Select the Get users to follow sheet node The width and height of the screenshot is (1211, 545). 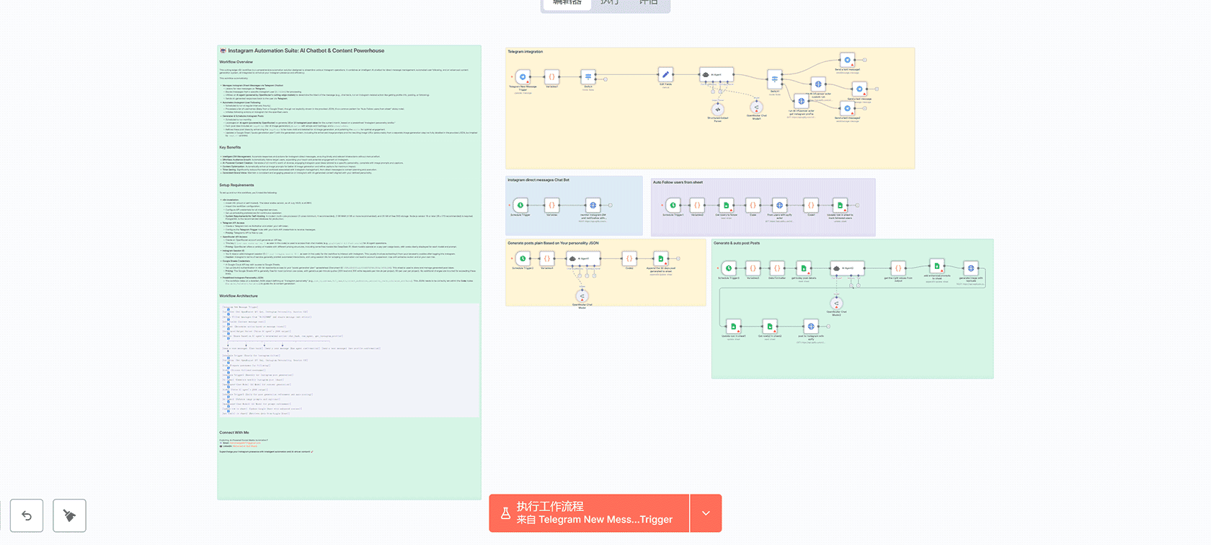[x=726, y=205]
